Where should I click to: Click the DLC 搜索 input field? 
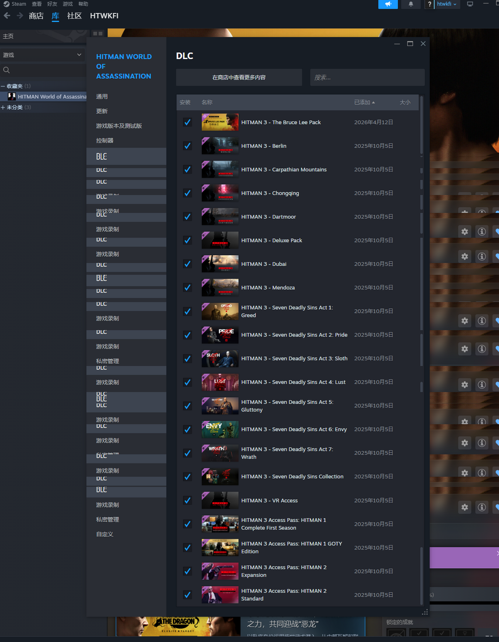367,78
